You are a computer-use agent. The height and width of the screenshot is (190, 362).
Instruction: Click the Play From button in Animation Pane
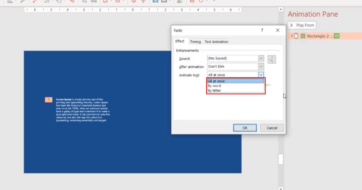pyautogui.click(x=302, y=25)
